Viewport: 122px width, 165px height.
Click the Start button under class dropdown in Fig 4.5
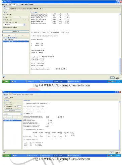coord(8,117)
